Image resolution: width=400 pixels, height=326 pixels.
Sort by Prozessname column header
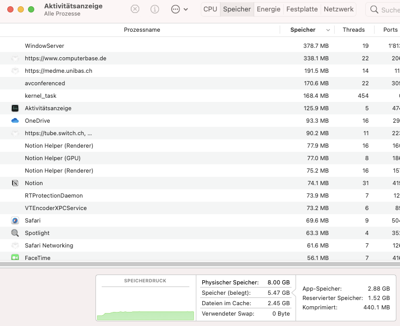point(142,30)
